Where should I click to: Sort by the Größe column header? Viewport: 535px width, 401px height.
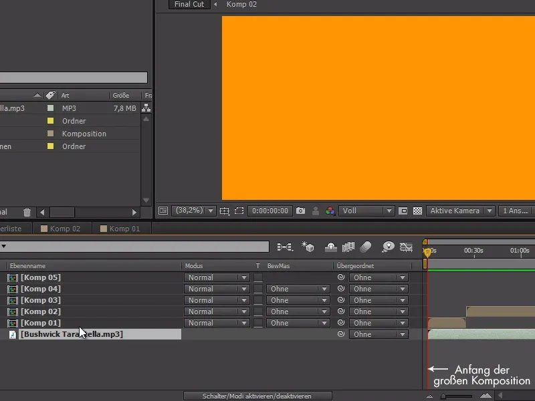tap(121, 95)
